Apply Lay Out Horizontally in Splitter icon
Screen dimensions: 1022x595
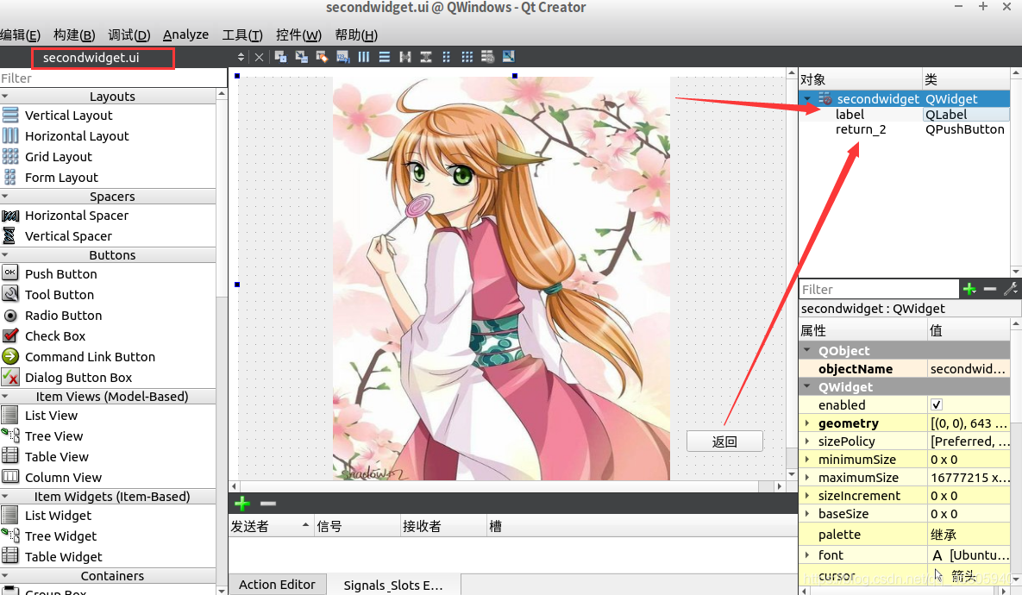pos(405,57)
